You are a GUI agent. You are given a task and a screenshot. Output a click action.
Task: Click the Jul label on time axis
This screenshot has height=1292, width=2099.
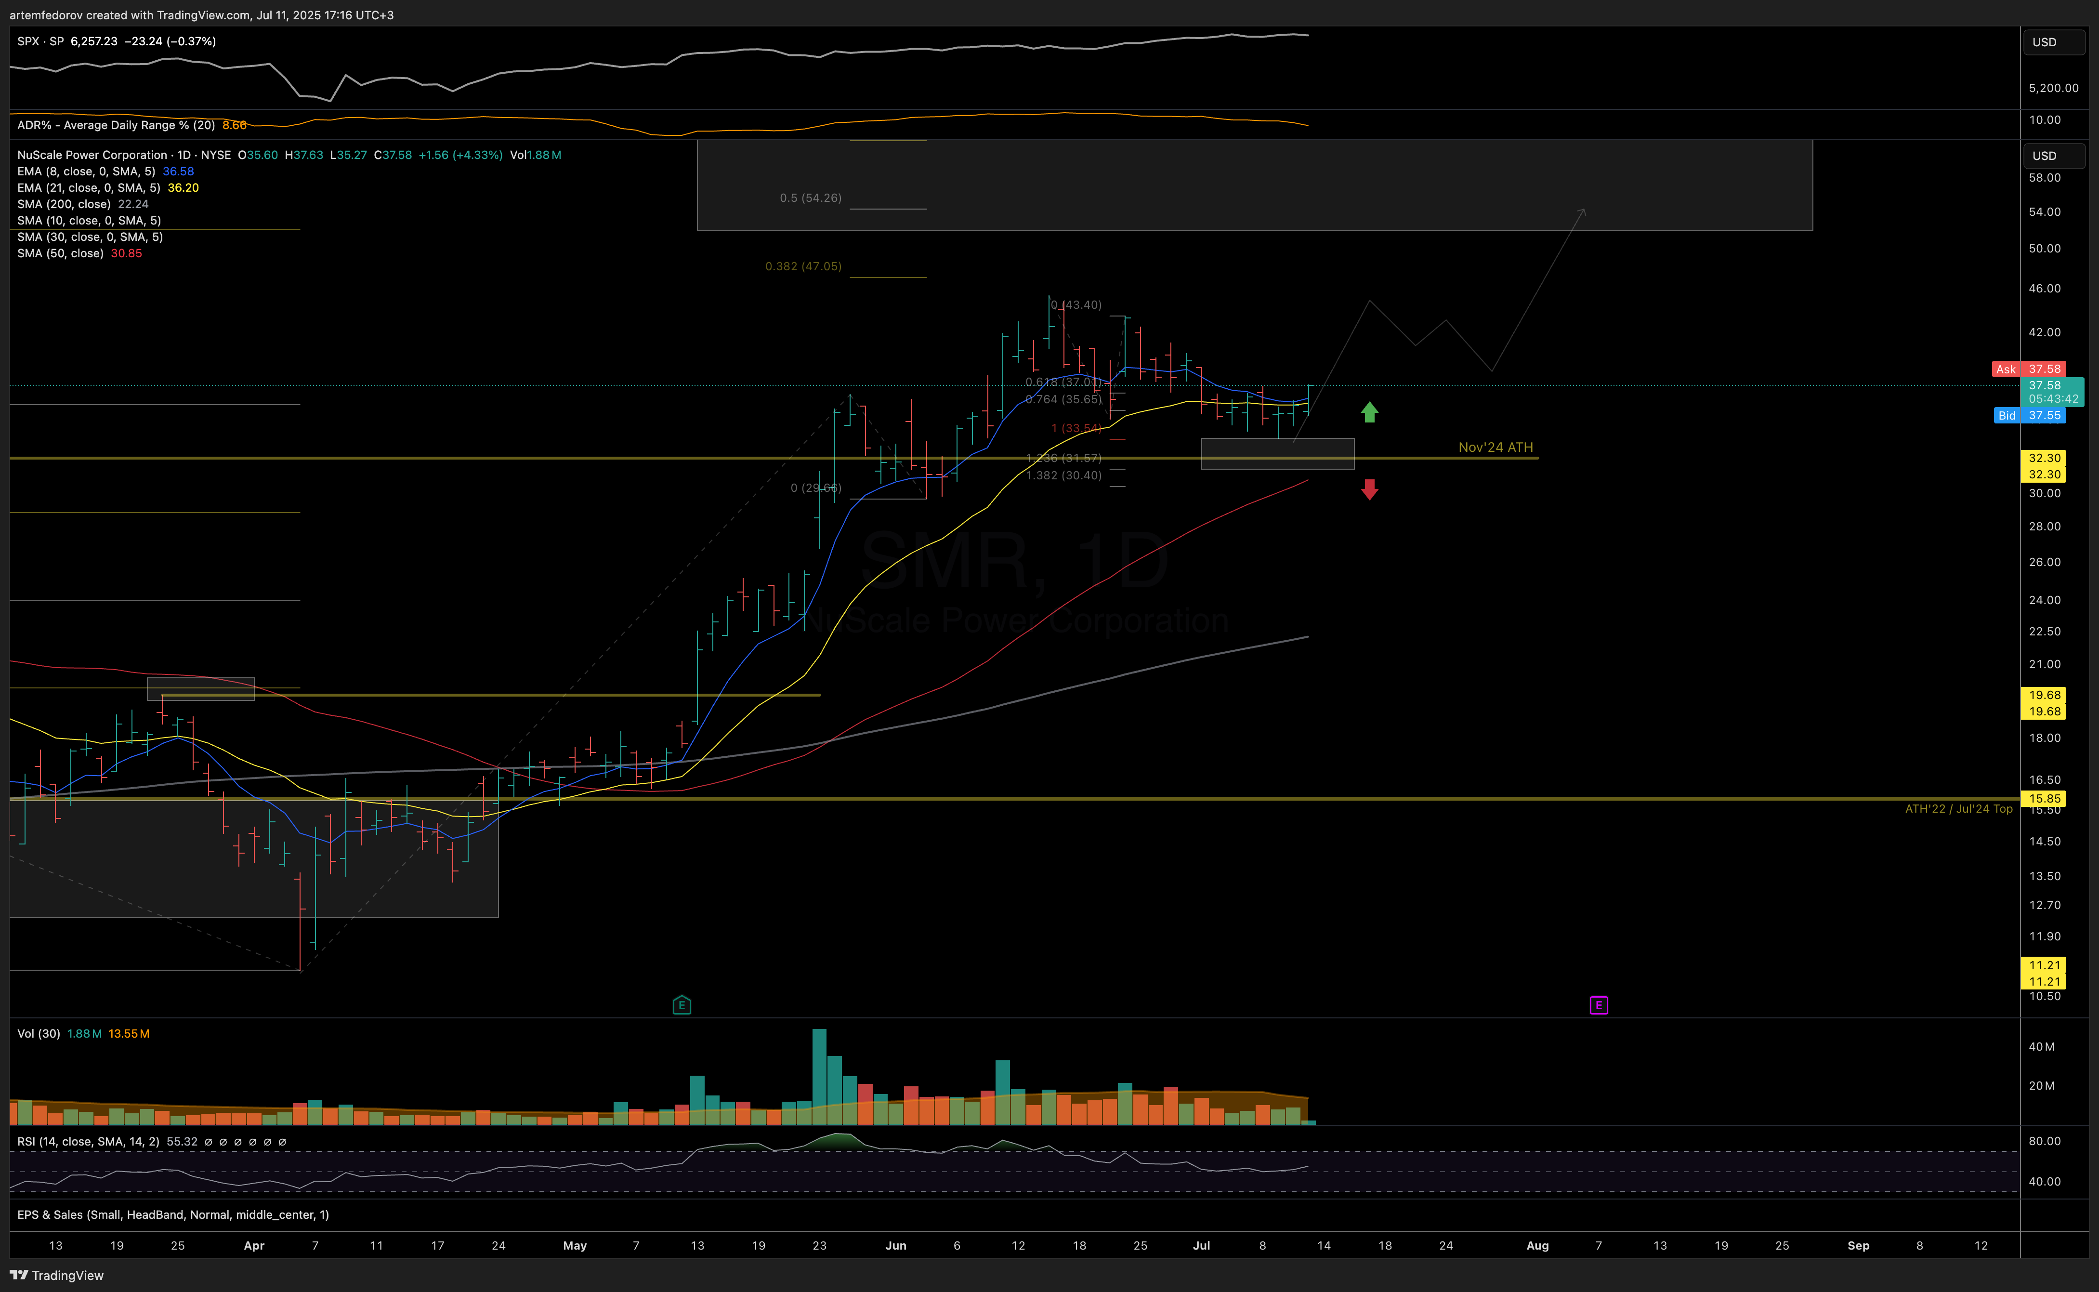click(x=1201, y=1245)
